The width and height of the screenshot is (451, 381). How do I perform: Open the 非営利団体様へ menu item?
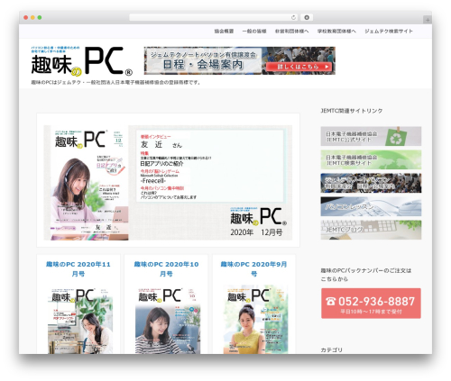pyautogui.click(x=292, y=32)
